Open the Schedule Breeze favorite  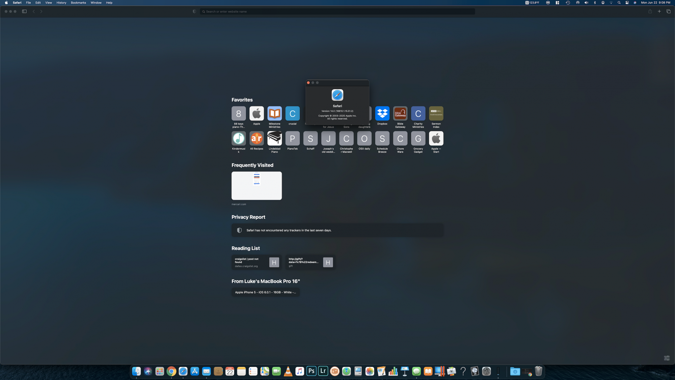[382, 138]
